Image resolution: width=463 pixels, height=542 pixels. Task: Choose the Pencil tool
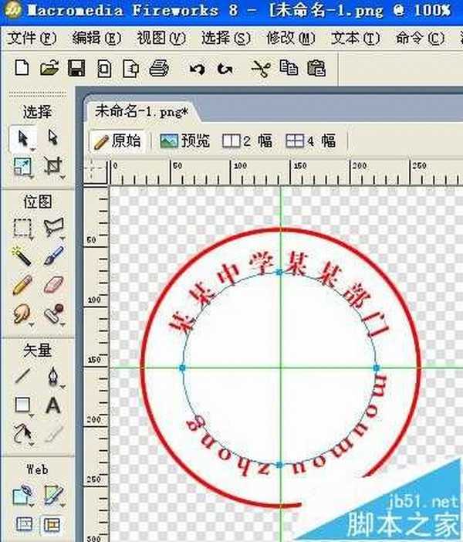click(23, 283)
